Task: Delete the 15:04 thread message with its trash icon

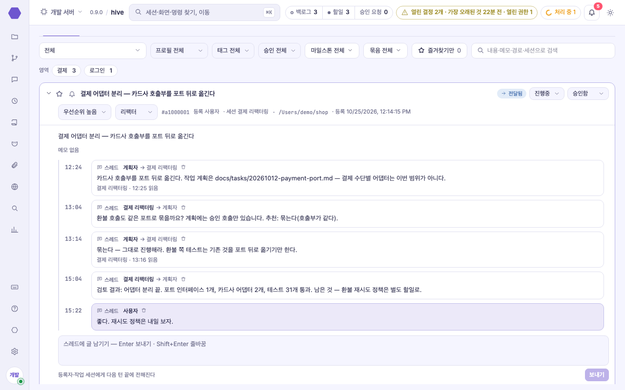Action: click(x=184, y=279)
